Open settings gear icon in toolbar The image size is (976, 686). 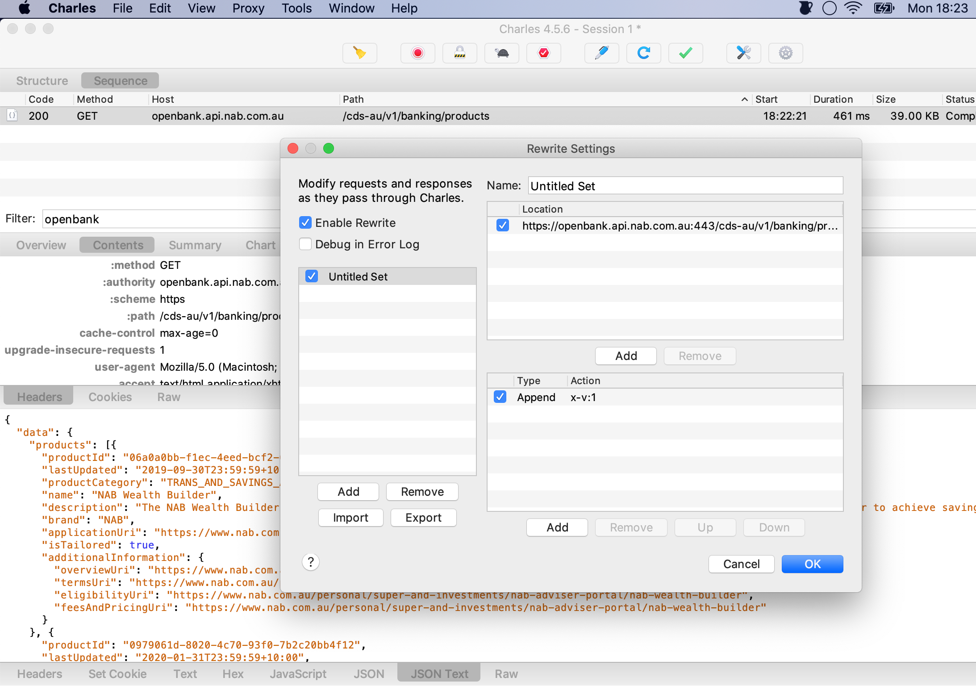(785, 53)
